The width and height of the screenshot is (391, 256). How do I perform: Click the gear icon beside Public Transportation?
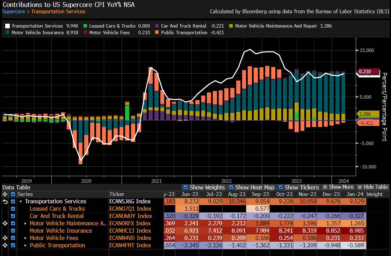pyautogui.click(x=5, y=245)
